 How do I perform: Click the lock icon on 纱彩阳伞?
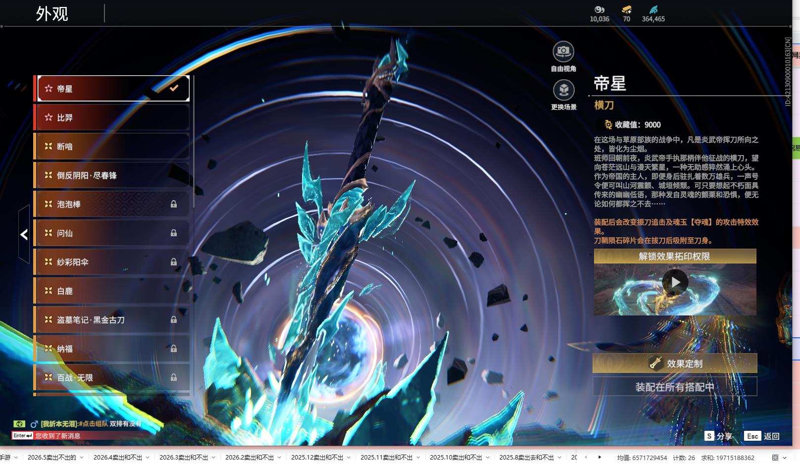174,261
